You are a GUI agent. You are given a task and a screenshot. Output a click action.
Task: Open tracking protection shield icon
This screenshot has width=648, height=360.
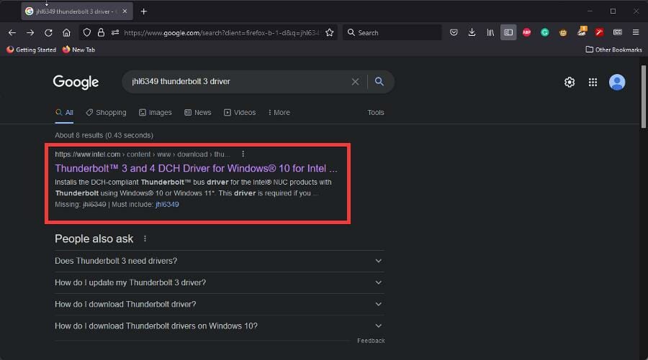click(x=87, y=32)
